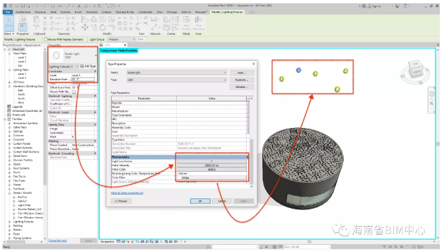
Task: Click the Print icon in quick access toolbar
Action: [x=53, y=6]
